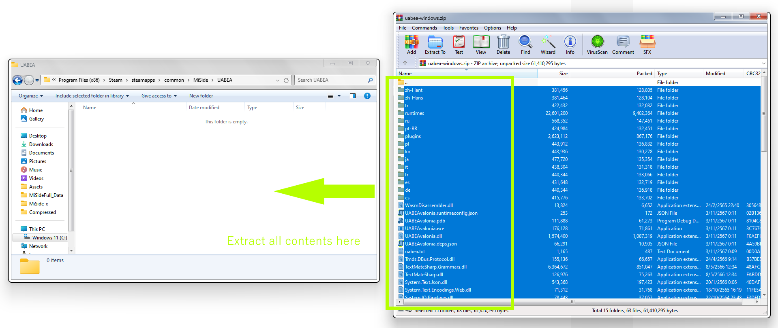Click the common breadcrumb segment

click(174, 80)
